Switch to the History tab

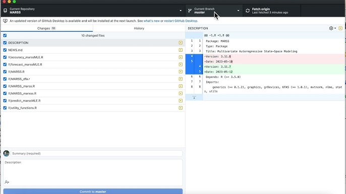[139, 28]
